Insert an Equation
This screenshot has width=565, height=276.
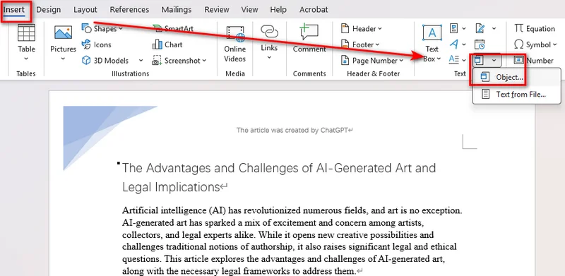click(x=535, y=28)
